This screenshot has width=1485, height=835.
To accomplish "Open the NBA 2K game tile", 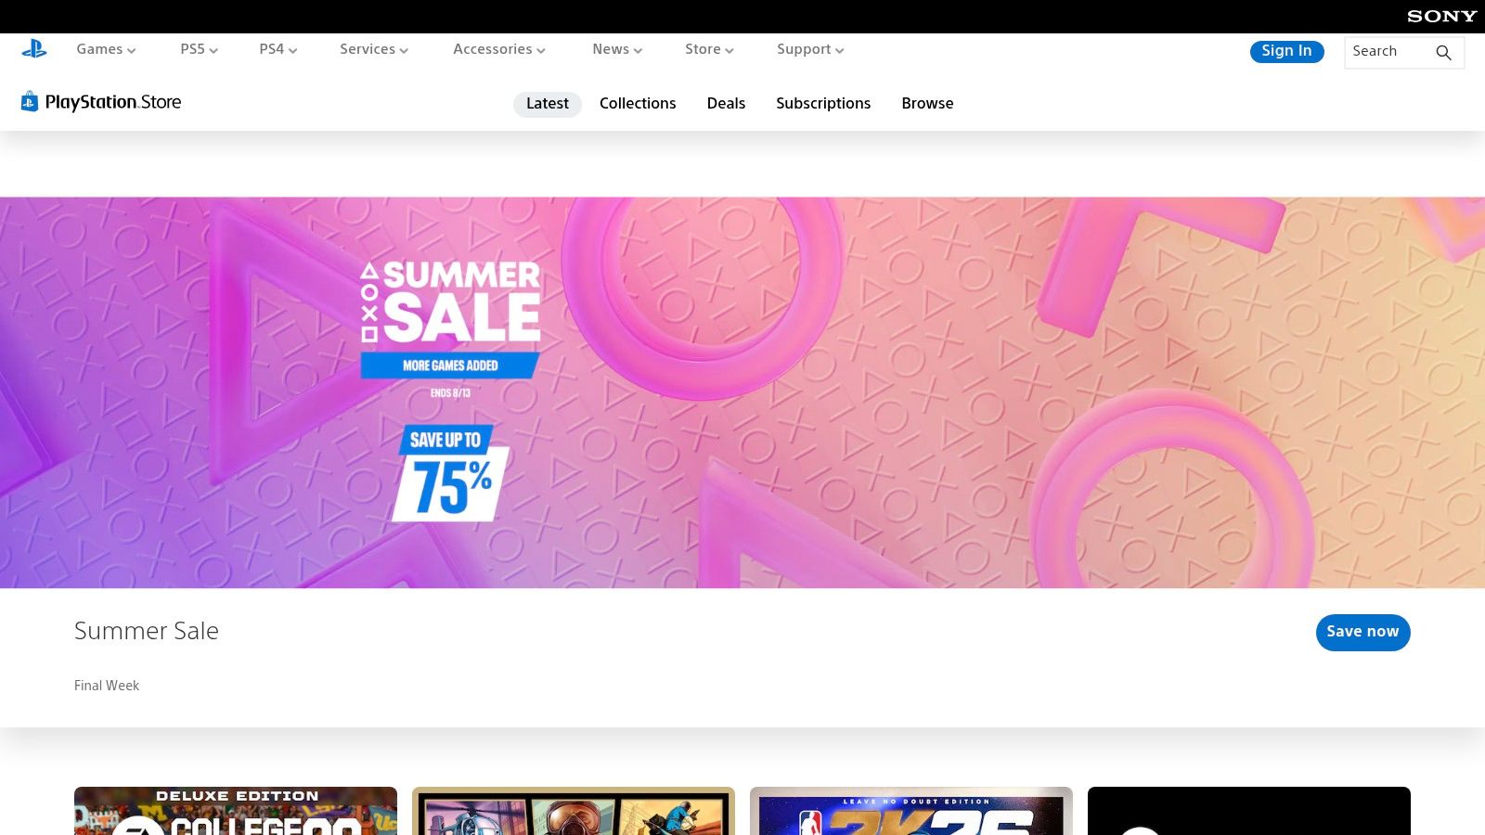I will 911,811.
